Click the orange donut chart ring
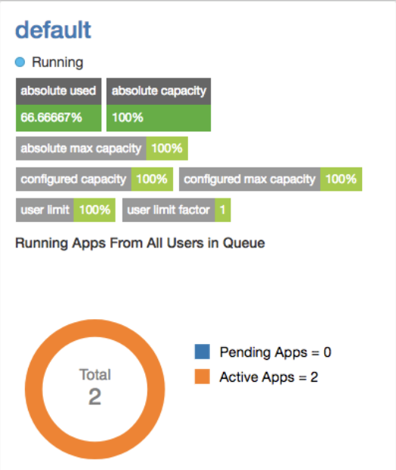Screen dimensions: 396x470 (x=95, y=328)
